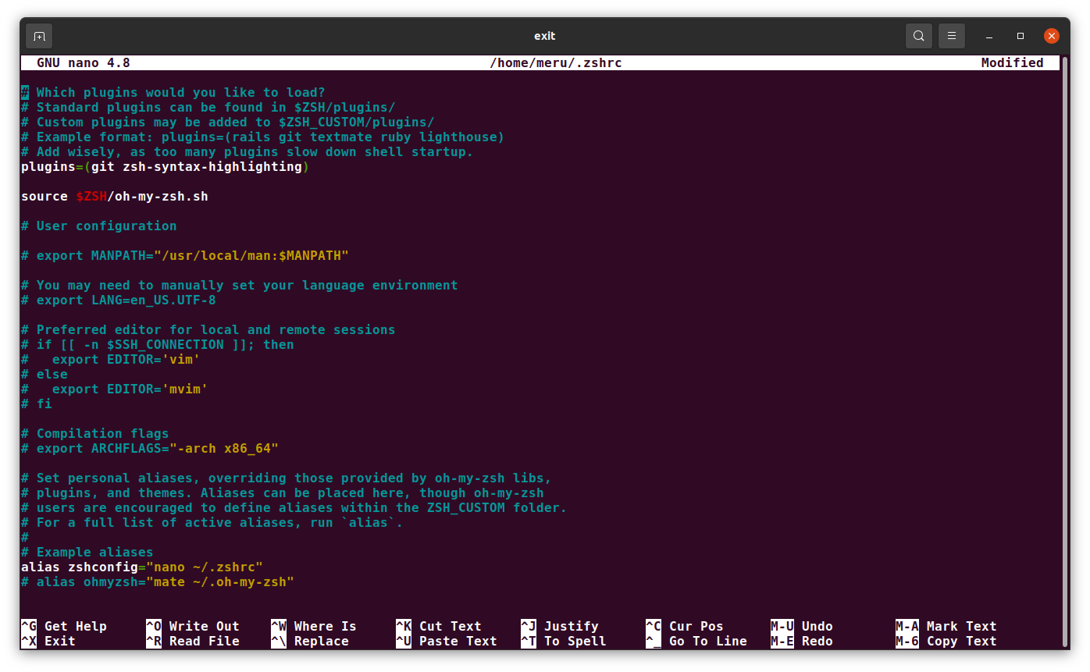Select the ^_ Go To Line shortcut
This screenshot has width=1090, height=672.
tap(696, 641)
